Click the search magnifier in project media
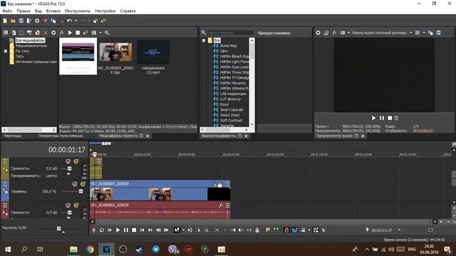456x256 pixels. [x=107, y=33]
